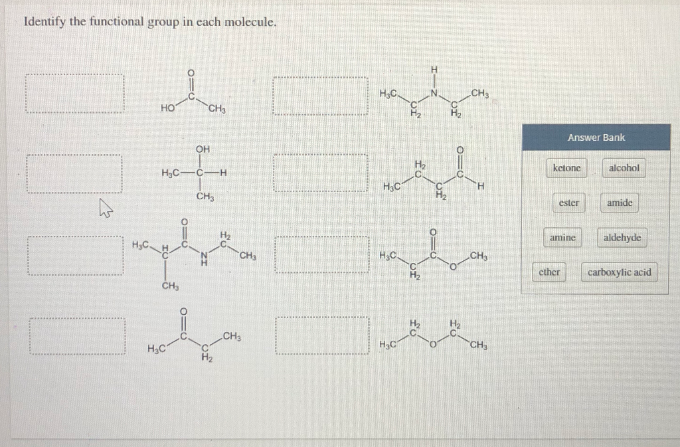Viewport: 680px width, 447px height.
Task: Click the Answer Bank header bar
Action: 596,137
